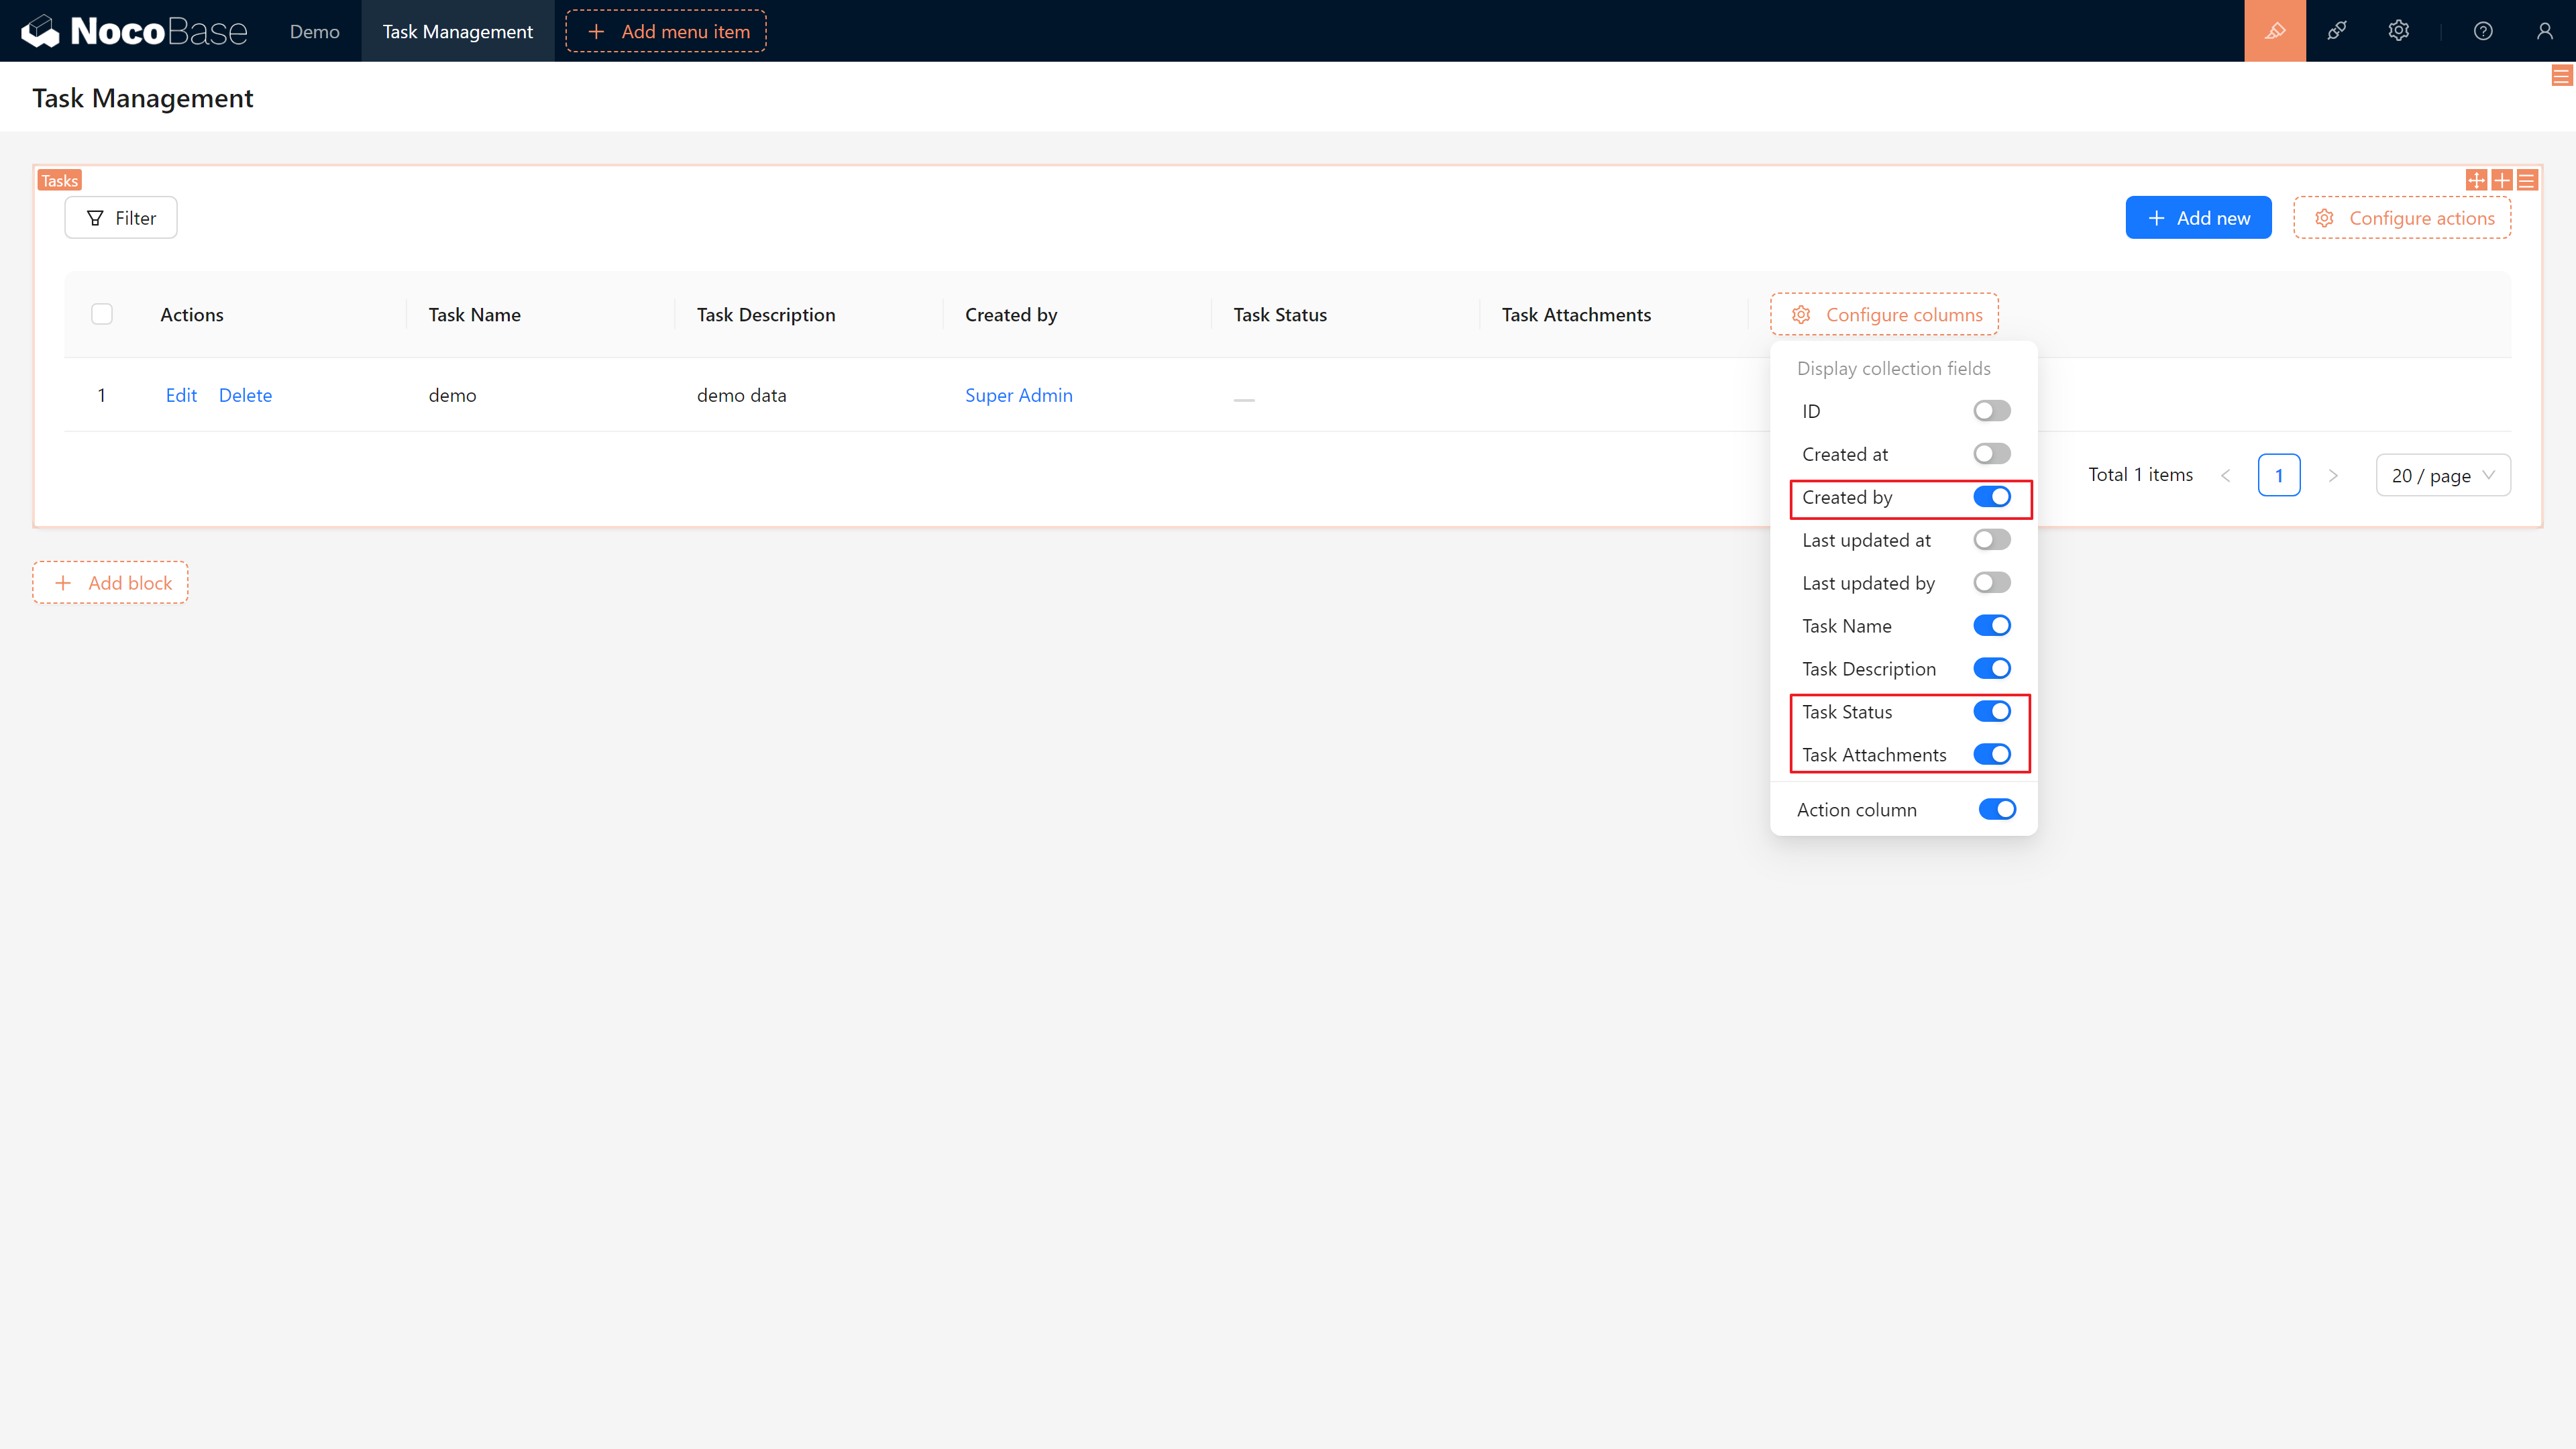
Task: Select the Task Management menu tab
Action: click(x=455, y=30)
